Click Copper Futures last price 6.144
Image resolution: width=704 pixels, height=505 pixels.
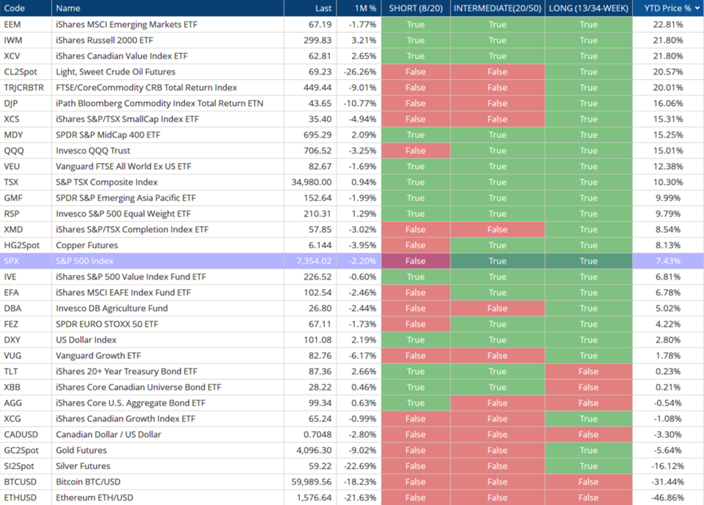(319, 245)
